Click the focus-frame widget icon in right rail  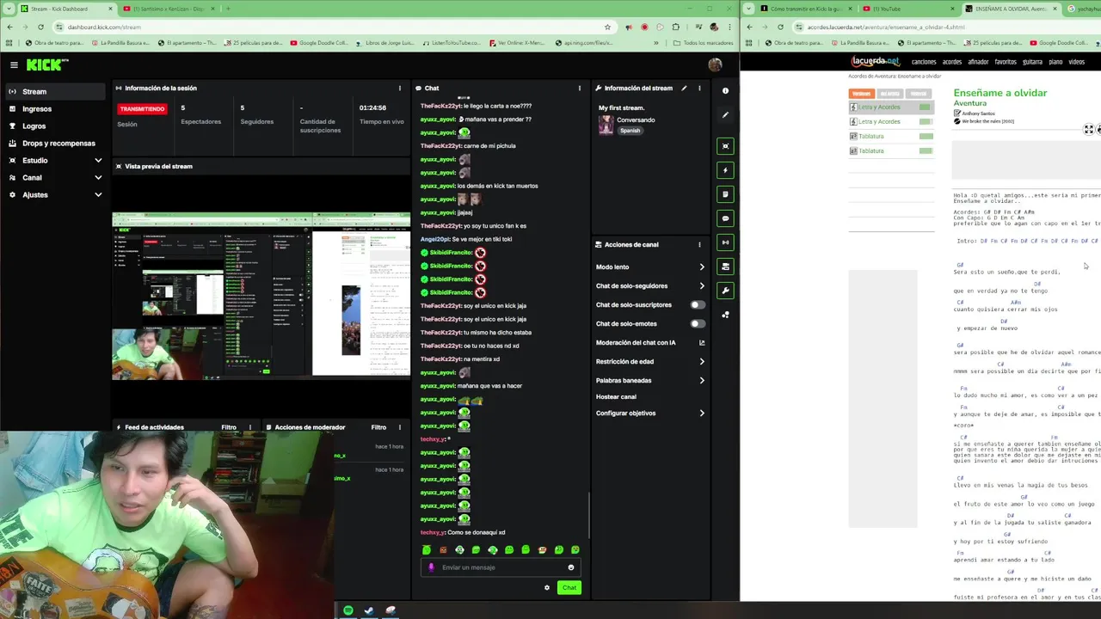[x=725, y=146]
